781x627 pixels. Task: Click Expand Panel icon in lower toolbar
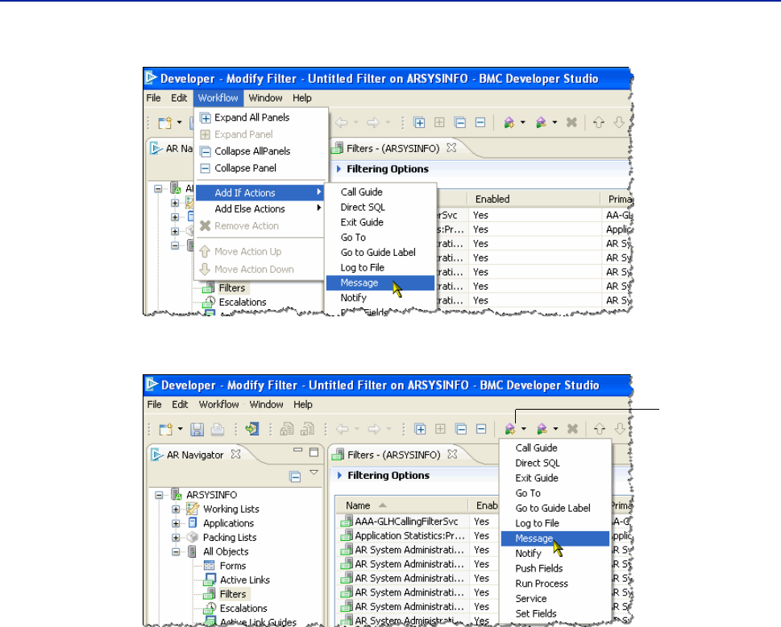coord(440,429)
